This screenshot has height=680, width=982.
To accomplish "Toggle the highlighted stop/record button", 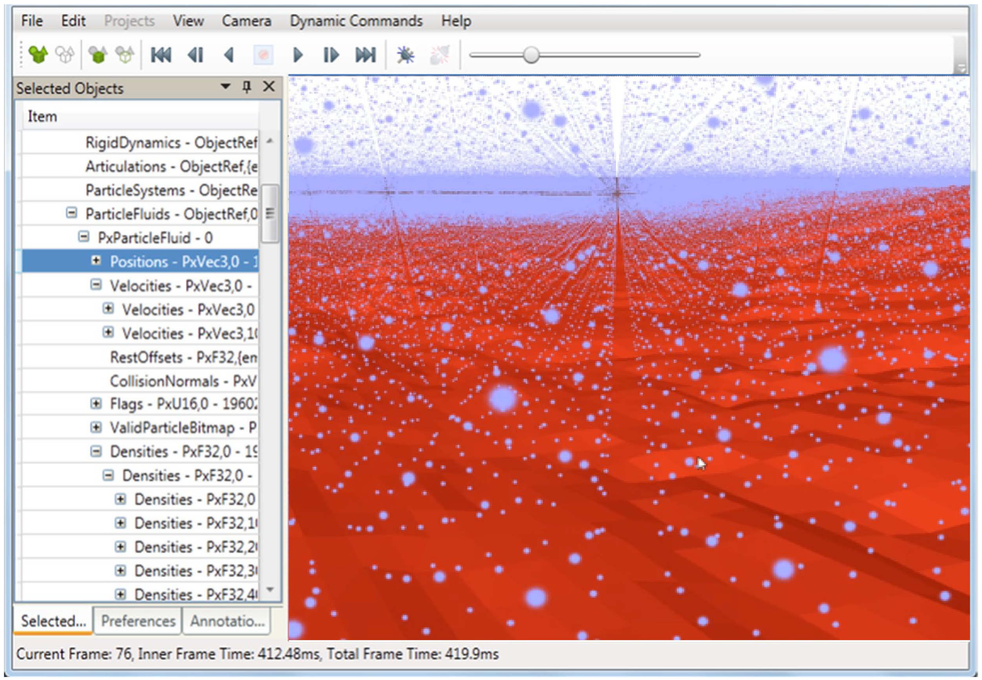I will (x=263, y=55).
